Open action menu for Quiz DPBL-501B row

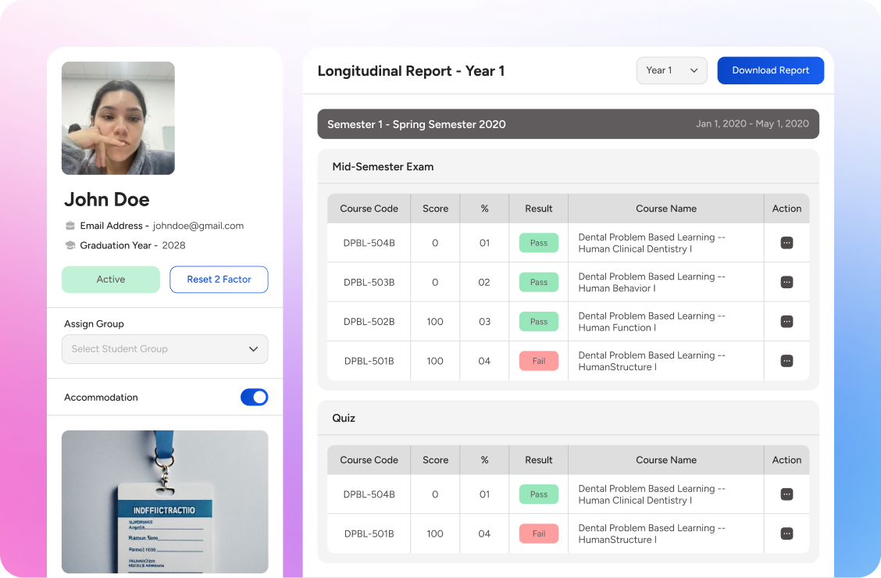click(786, 533)
